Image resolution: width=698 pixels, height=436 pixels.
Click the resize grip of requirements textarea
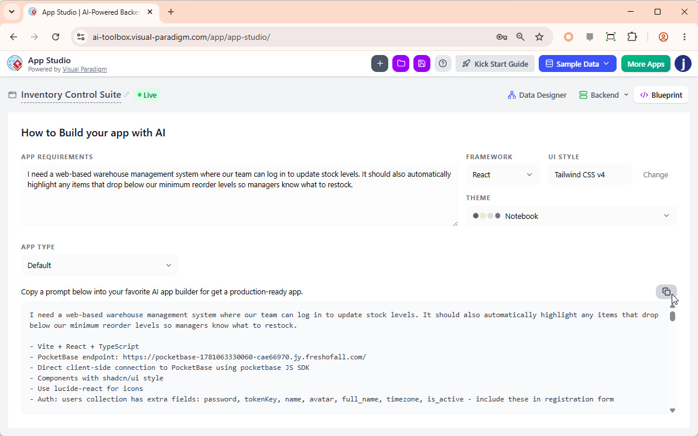point(455,224)
